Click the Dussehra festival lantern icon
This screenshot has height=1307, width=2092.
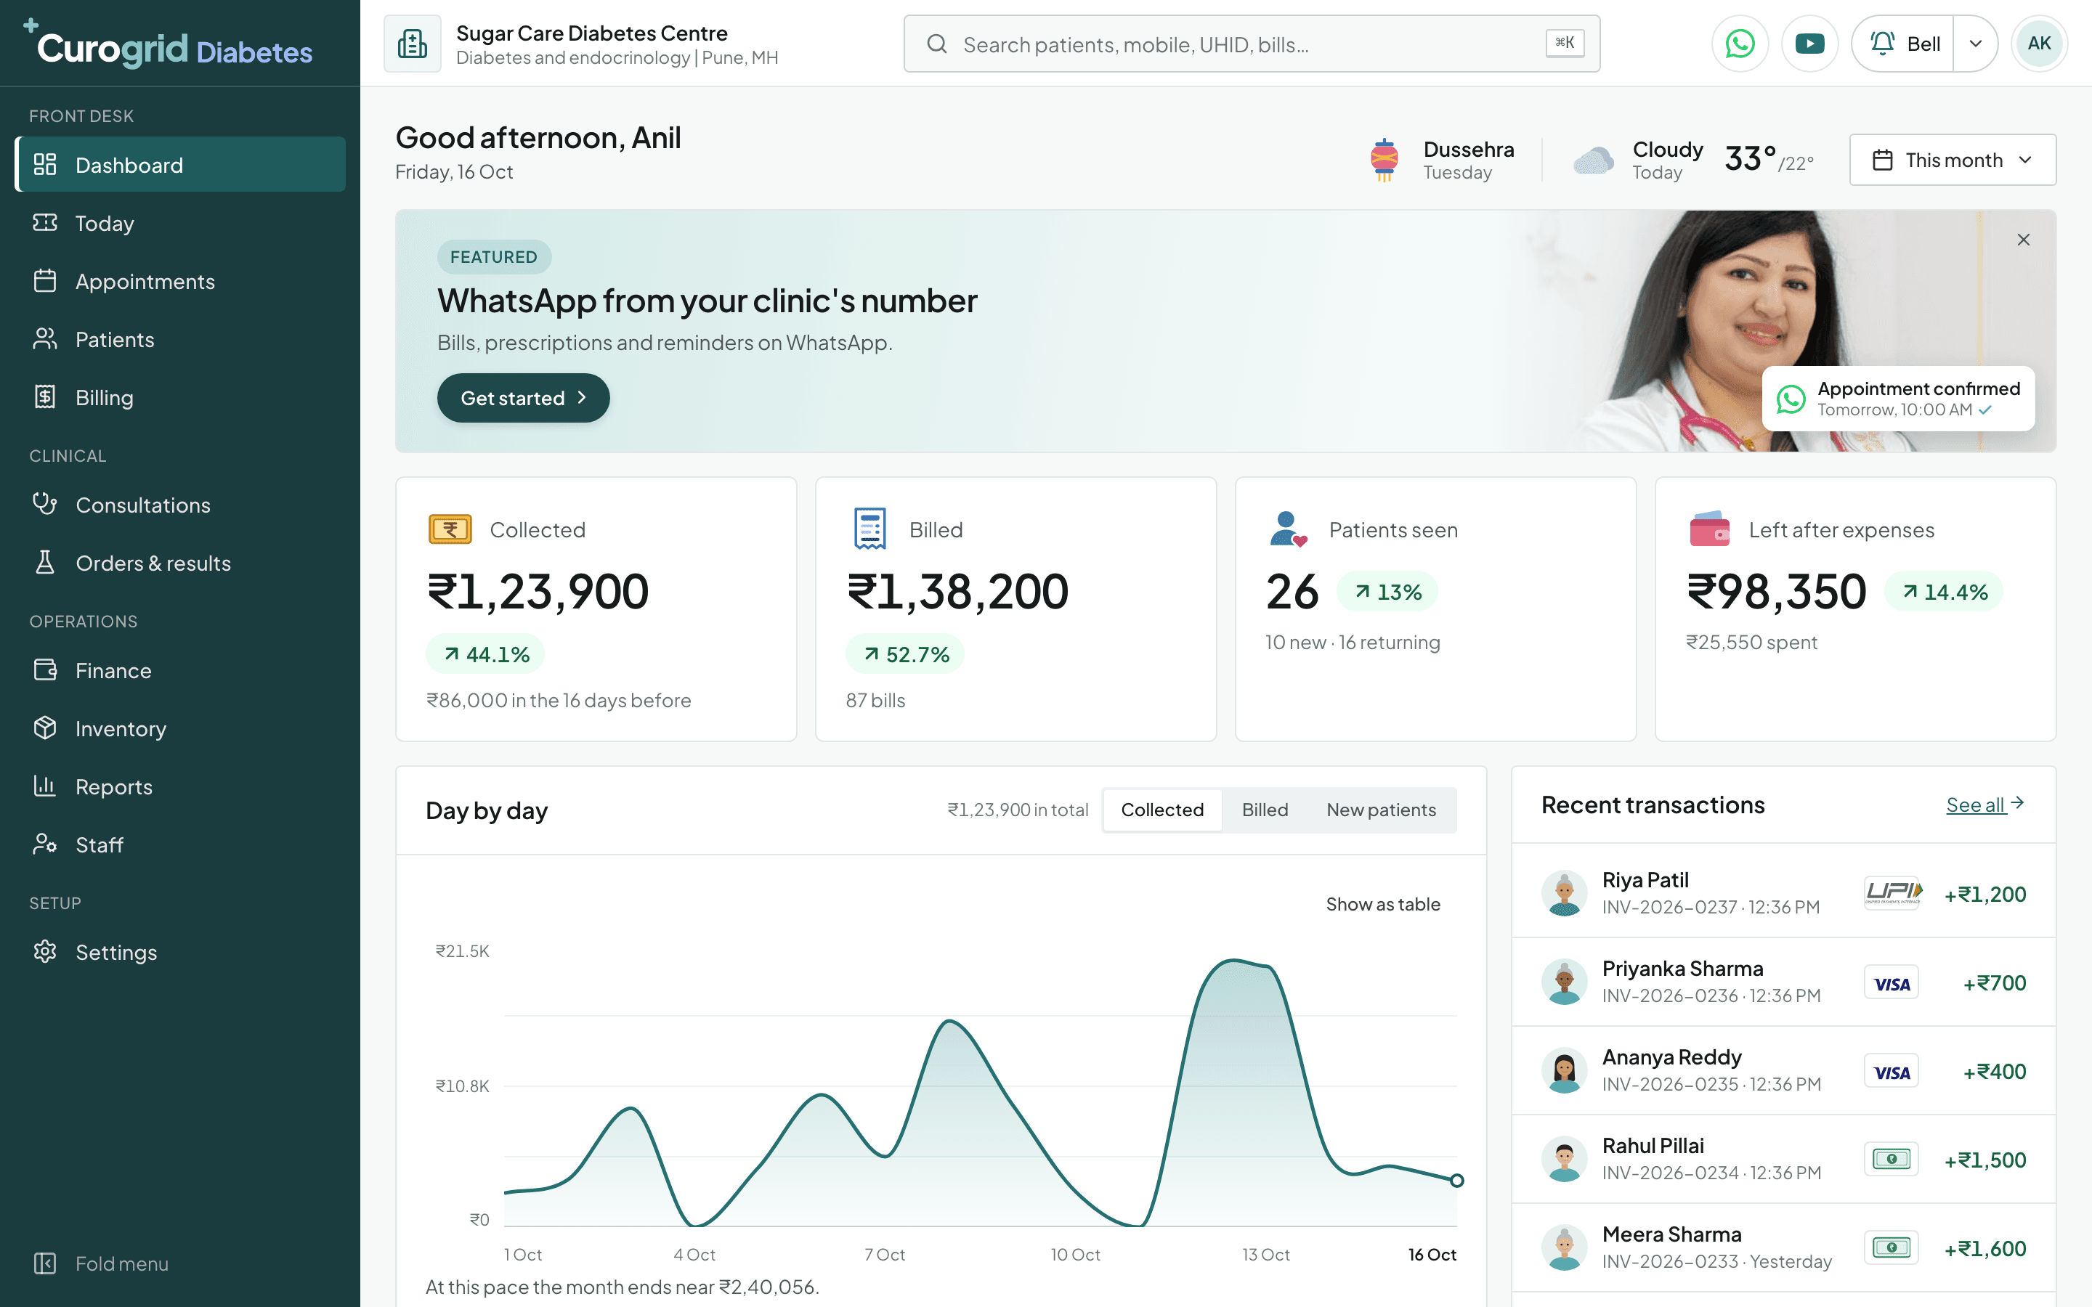click(1384, 160)
